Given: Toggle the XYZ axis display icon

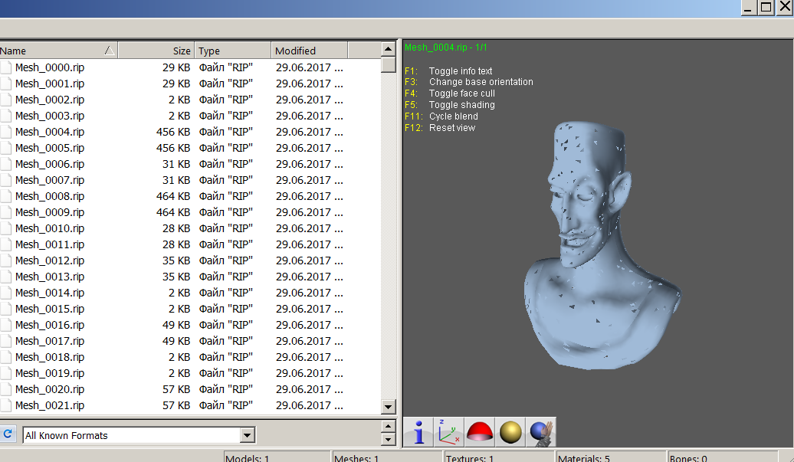Looking at the screenshot, I should [x=449, y=433].
